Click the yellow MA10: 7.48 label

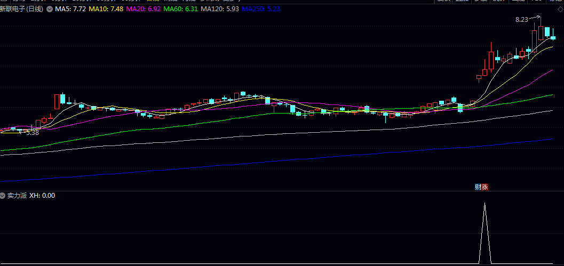click(107, 9)
